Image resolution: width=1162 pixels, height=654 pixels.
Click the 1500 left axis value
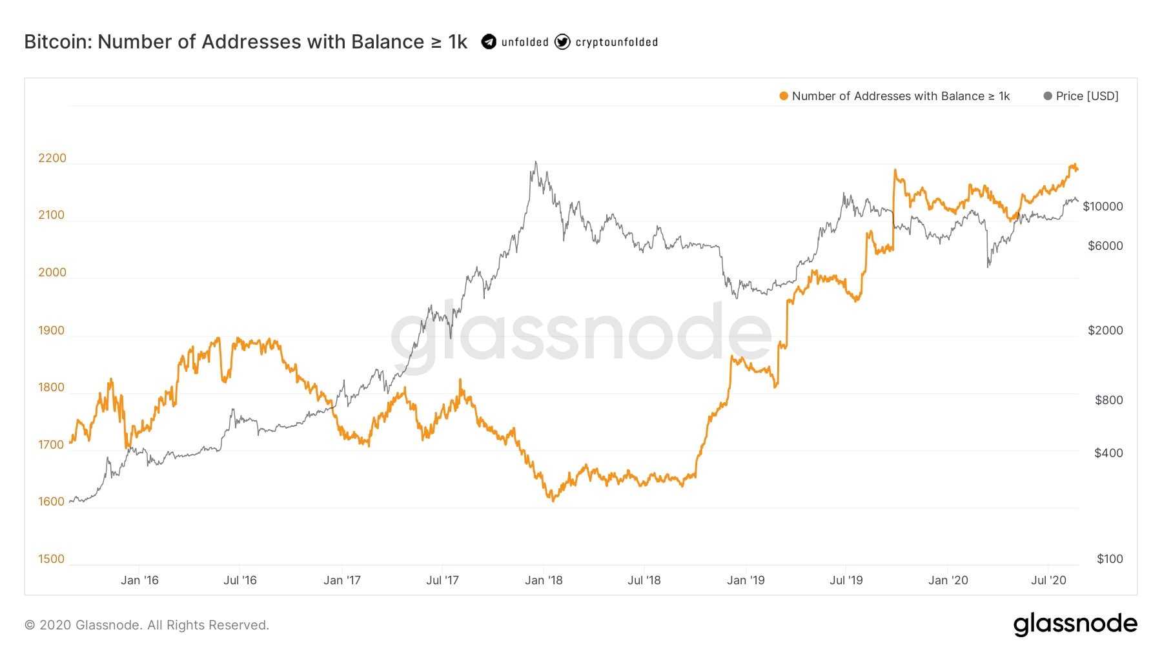pyautogui.click(x=52, y=559)
